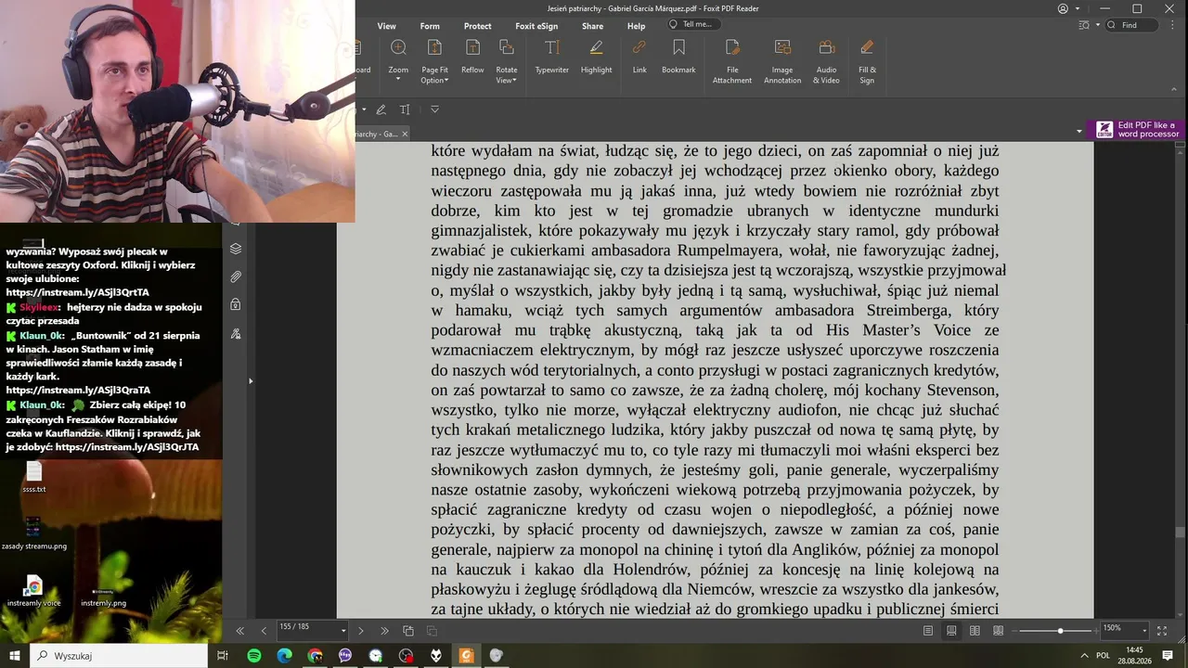Viewport: 1188px width, 668px height.
Task: Open the Image Annotation tool
Action: 782,61
